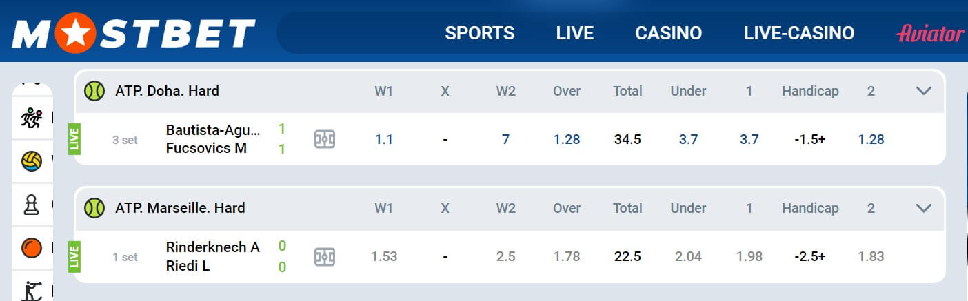This screenshot has width=968, height=301.
Task: Open the handball sport icon in sidebar
Action: 31,118
